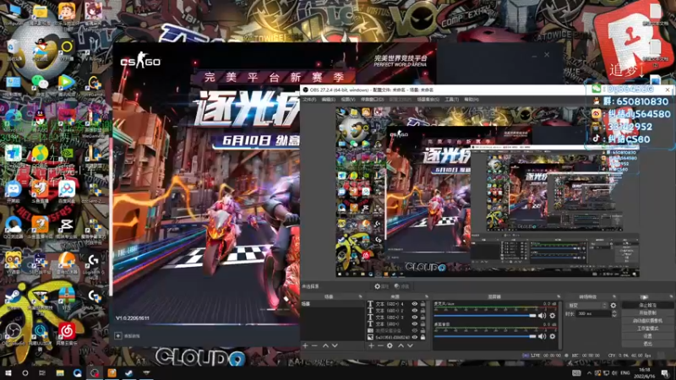Open NetEase Cloud Music desktop icon
The height and width of the screenshot is (380, 676).
[67, 334]
